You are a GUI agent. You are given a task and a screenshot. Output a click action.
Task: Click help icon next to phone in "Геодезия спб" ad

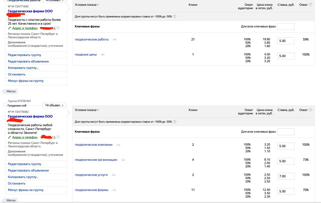(58, 137)
